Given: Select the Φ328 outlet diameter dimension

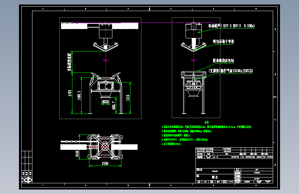Looking at the screenshot, I should (106, 102).
